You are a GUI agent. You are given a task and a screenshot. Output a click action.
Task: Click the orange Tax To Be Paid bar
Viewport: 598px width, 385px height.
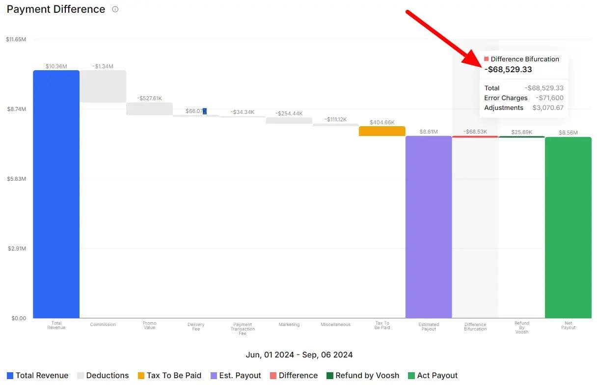tap(382, 131)
